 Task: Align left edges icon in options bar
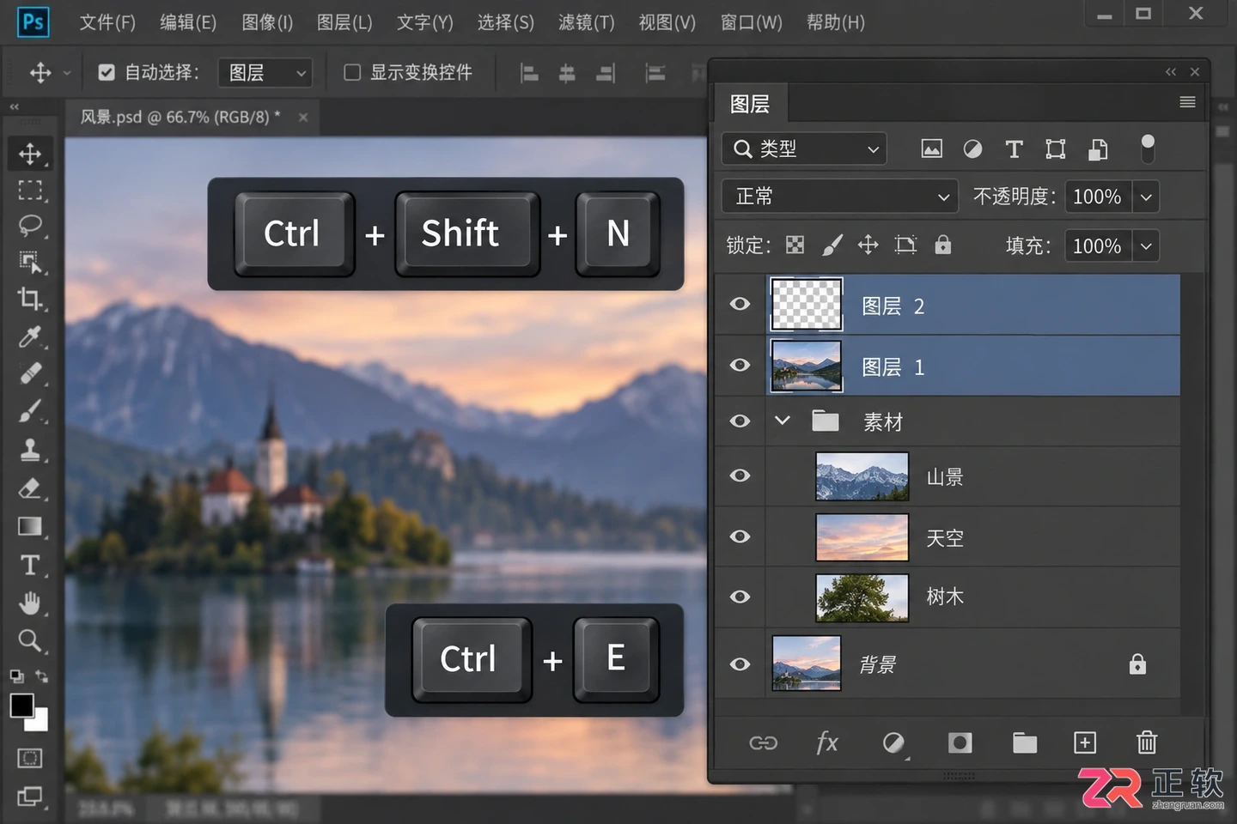[x=529, y=73]
